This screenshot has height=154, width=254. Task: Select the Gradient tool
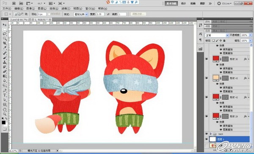point(5,76)
